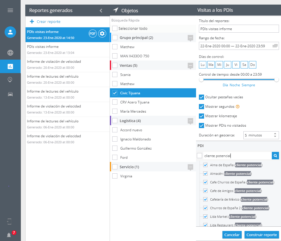
Task: Toggle the Sa control day
Action: (x=244, y=65)
